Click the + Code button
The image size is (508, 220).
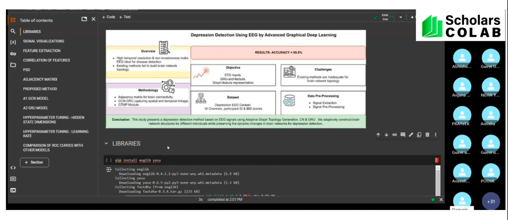point(109,17)
